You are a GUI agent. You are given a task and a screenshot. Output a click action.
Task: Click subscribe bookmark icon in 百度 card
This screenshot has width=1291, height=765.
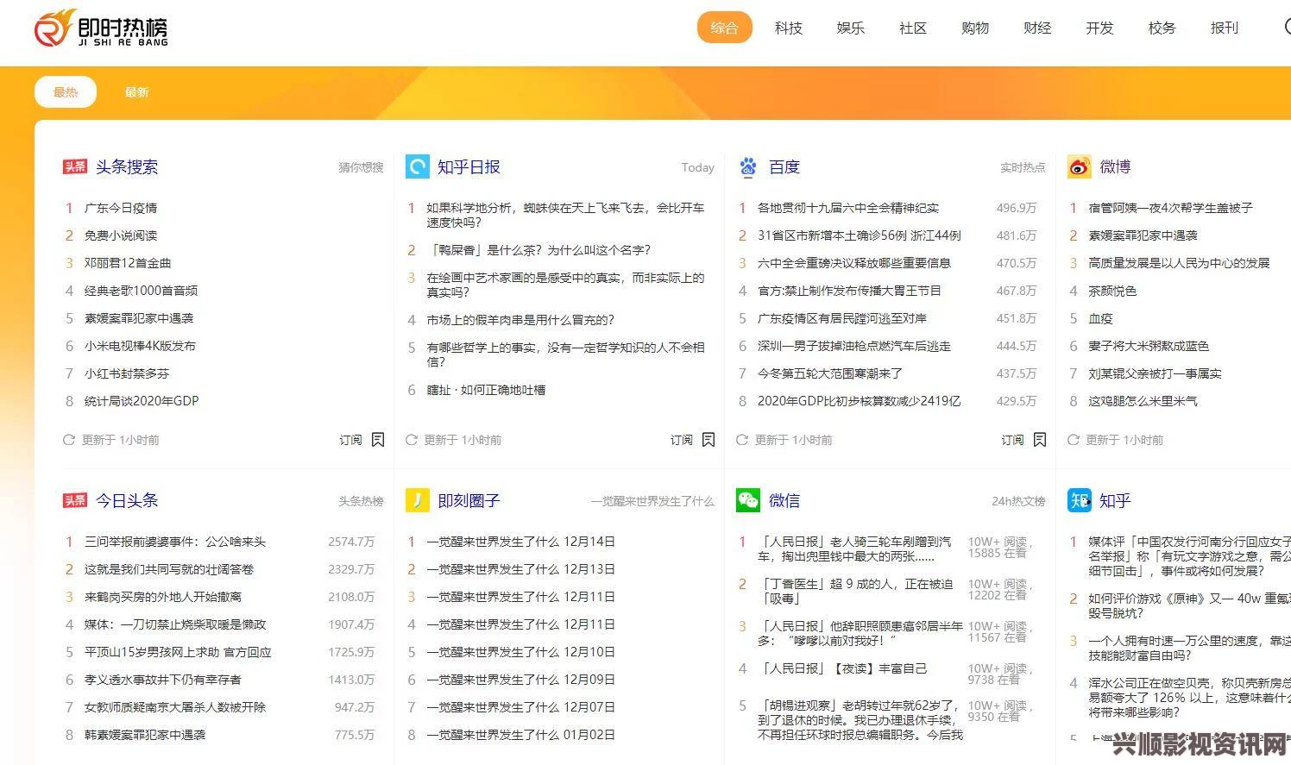click(1040, 440)
